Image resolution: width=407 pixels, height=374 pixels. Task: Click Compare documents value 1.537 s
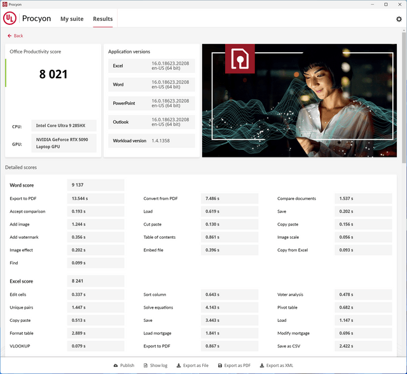(x=363, y=199)
